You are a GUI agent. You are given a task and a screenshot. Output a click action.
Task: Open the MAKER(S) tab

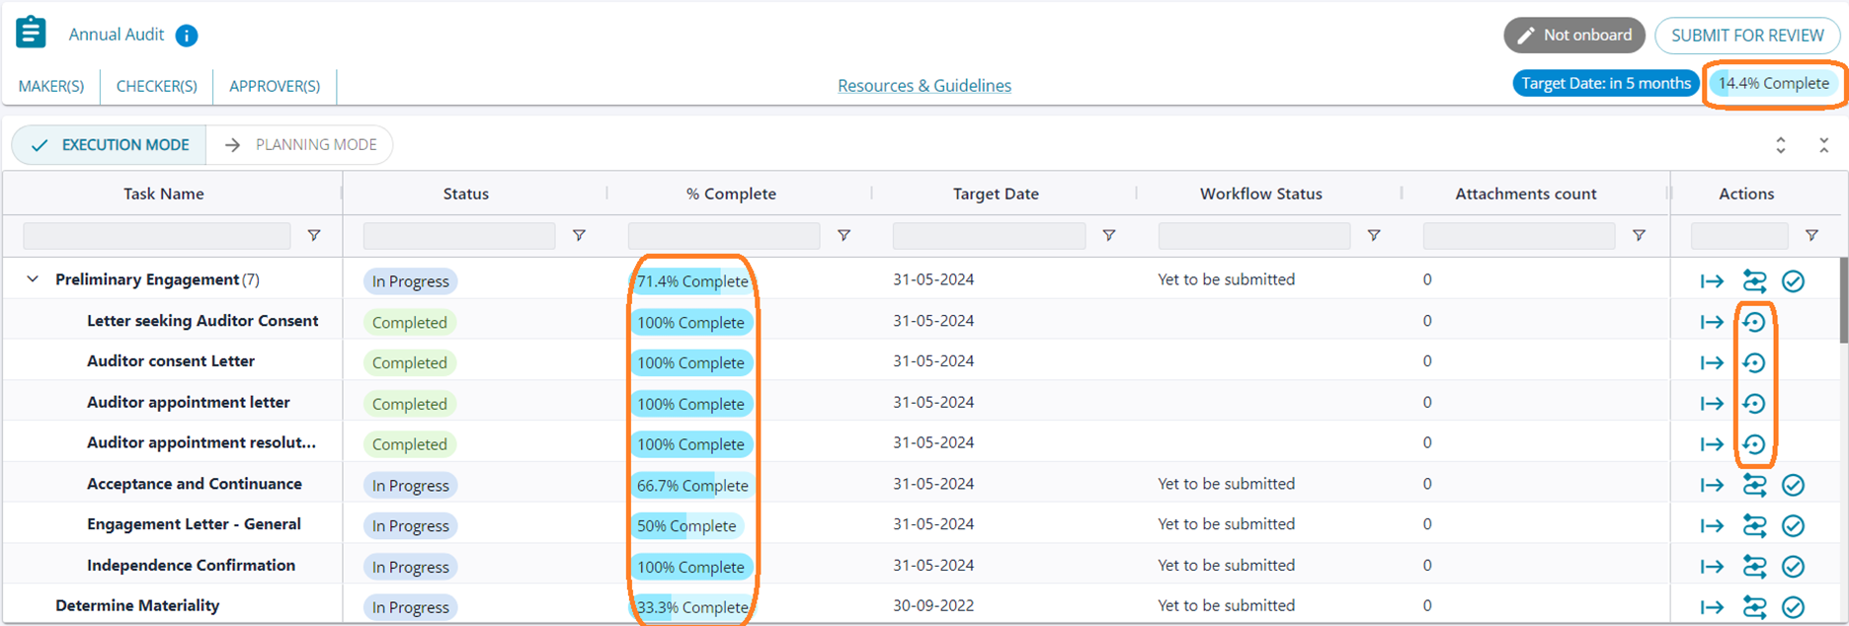[51, 86]
